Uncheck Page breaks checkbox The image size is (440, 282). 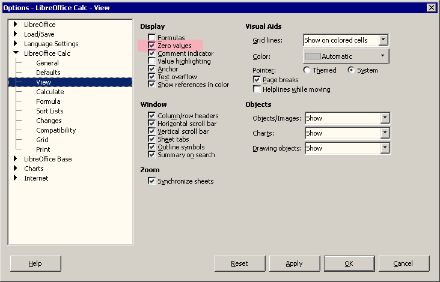257,80
